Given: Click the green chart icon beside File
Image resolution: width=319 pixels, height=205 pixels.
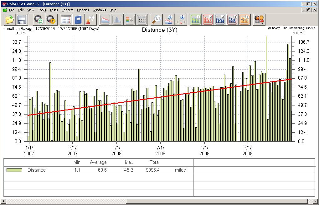Looking at the screenshot, I should coord(5,10).
